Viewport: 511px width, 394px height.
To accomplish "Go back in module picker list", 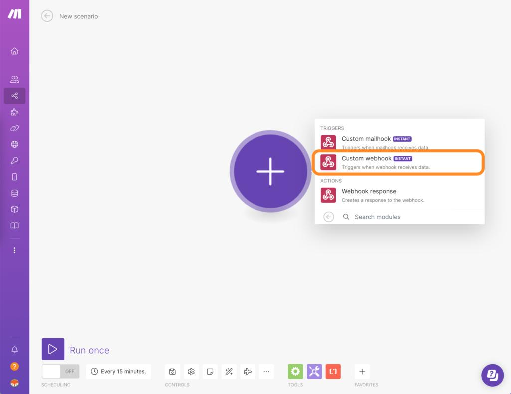I will [328, 217].
